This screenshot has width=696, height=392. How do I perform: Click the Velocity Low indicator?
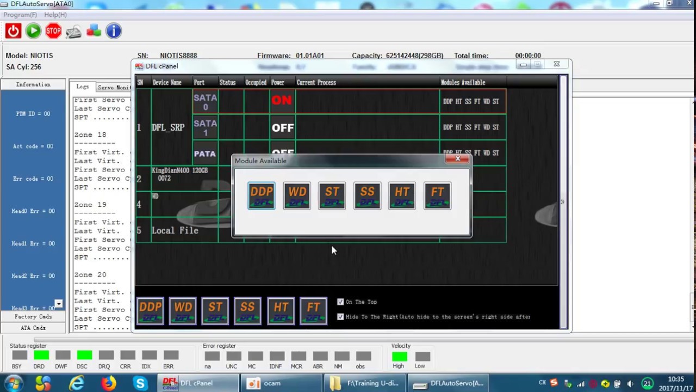[x=422, y=357]
